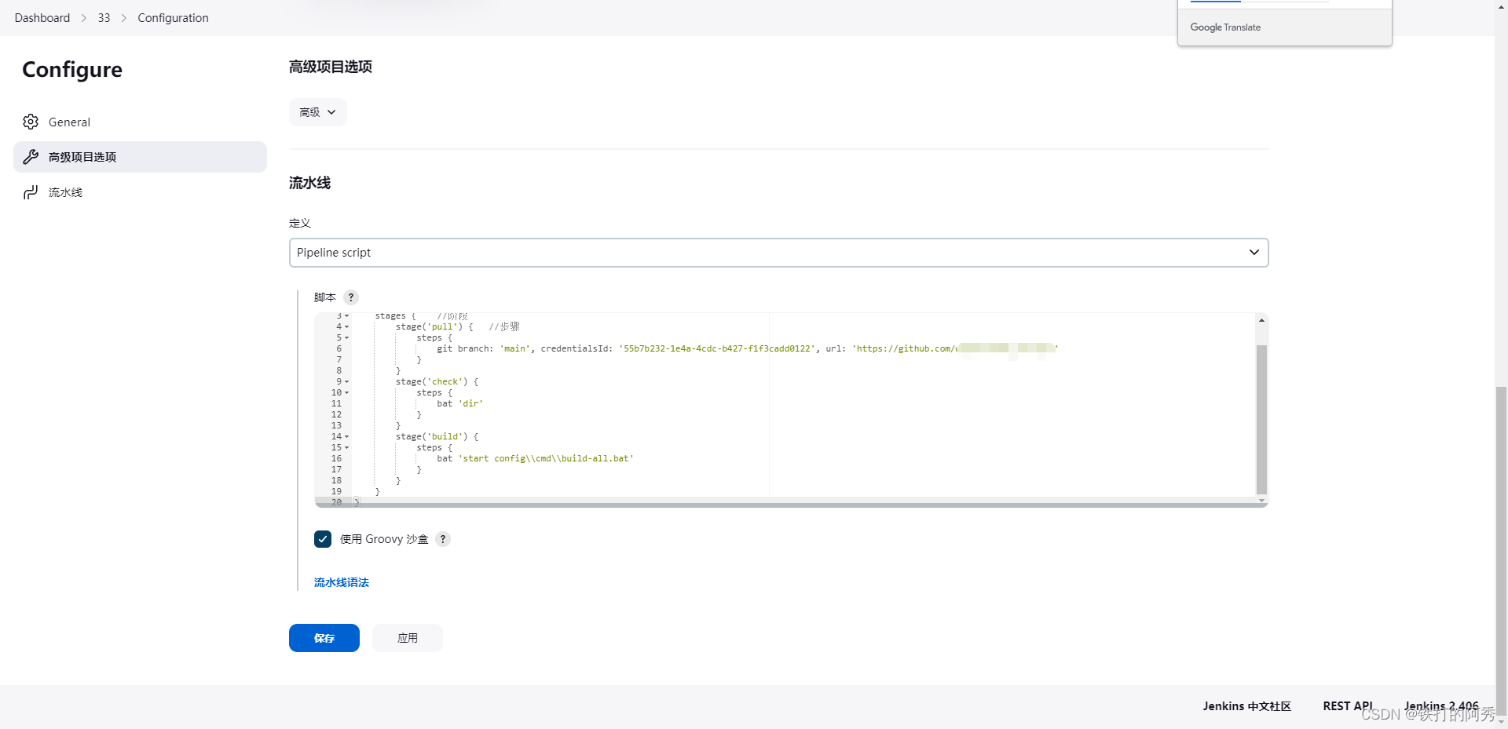
Task: Click chevron after Dashboard breadcrumb
Action: pyautogui.click(x=83, y=18)
